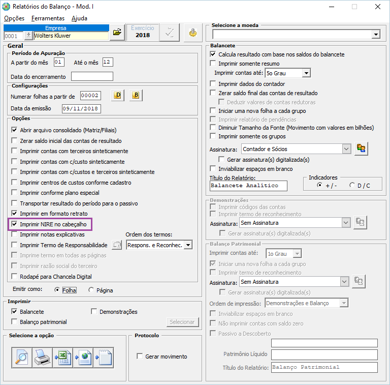Enable Iniciar uma nova folha a cada grupo in Balancete
This screenshot has width=390, height=385.
point(213,110)
